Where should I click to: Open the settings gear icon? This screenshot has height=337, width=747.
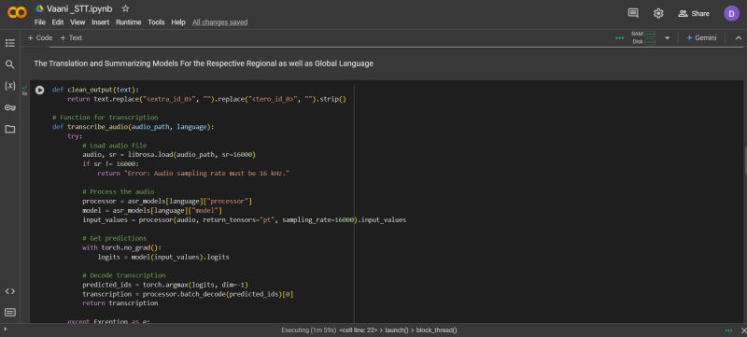(x=658, y=13)
